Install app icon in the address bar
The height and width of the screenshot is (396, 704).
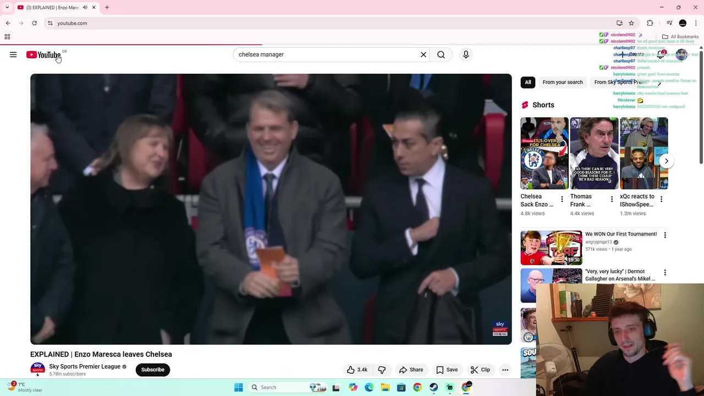619,23
